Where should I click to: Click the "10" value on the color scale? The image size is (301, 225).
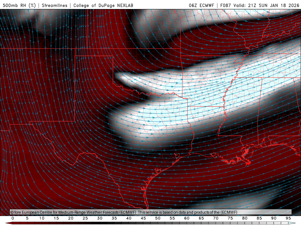[x=42, y=218]
